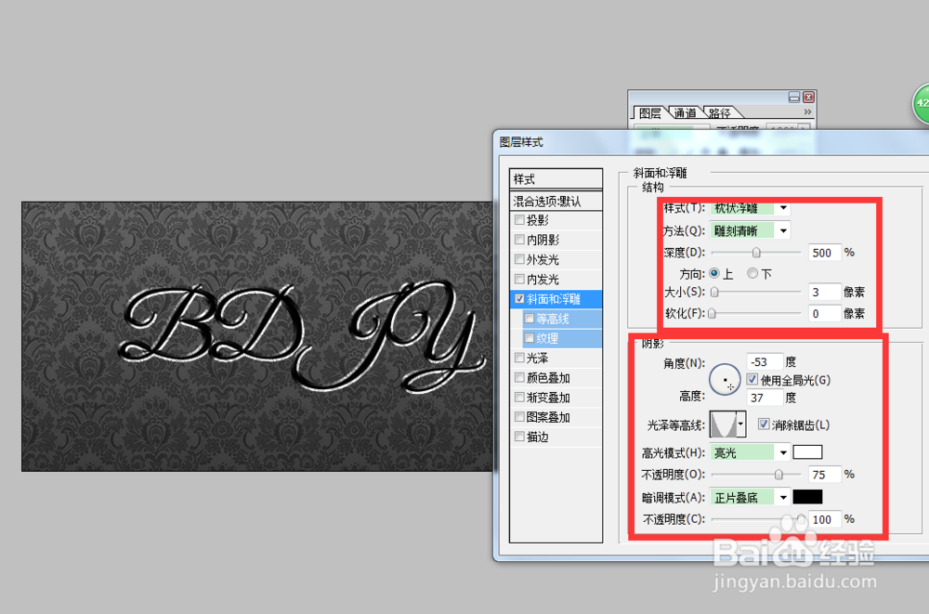Click the 大小 size value field showing 3
Screen dimensions: 929x614
point(825,293)
